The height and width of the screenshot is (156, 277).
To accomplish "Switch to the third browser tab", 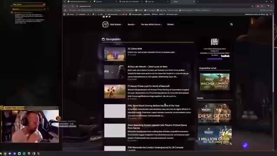I will [x=131, y=2].
